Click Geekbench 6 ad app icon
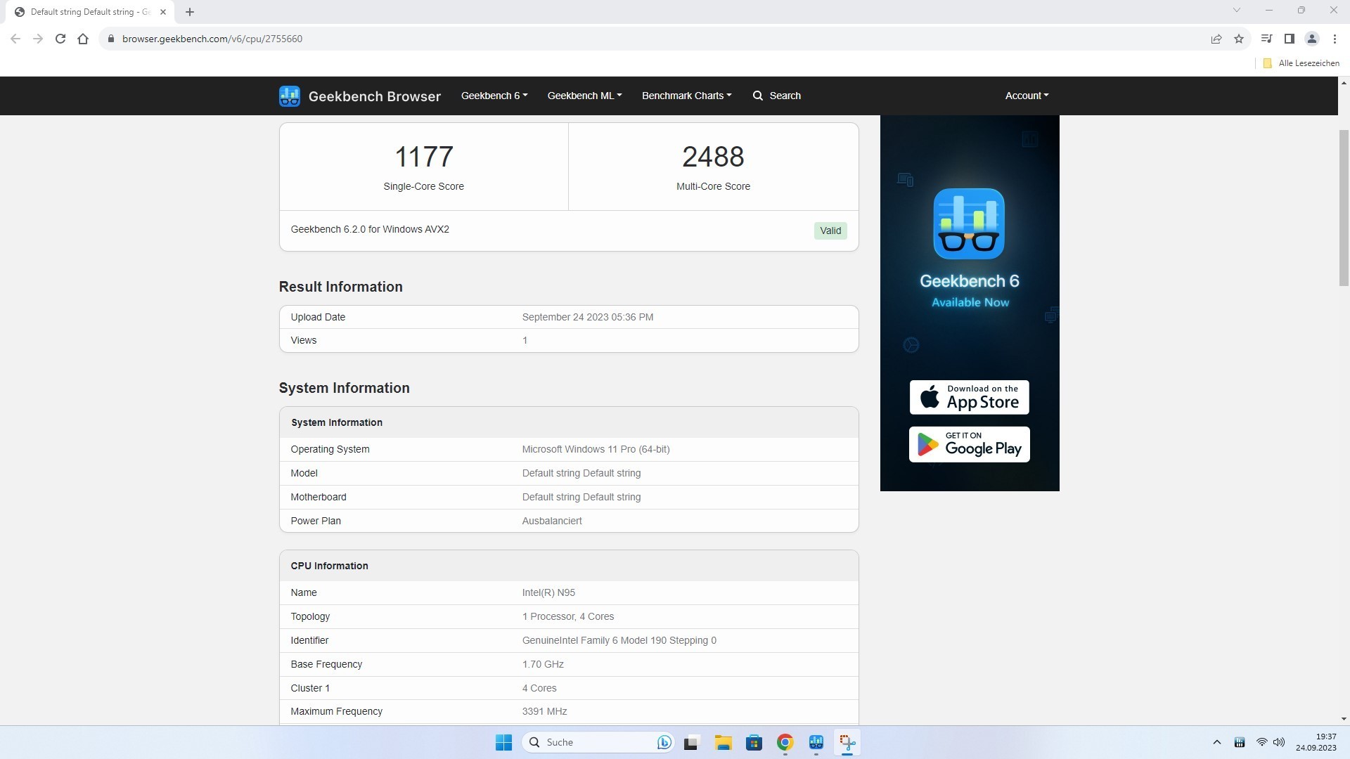The width and height of the screenshot is (1350, 759). pos(969,223)
